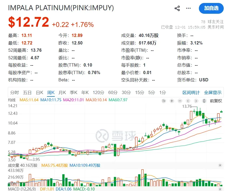231x191 pixels.
Task: Click the MA5:11.64 moving average label
Action: tap(29, 100)
